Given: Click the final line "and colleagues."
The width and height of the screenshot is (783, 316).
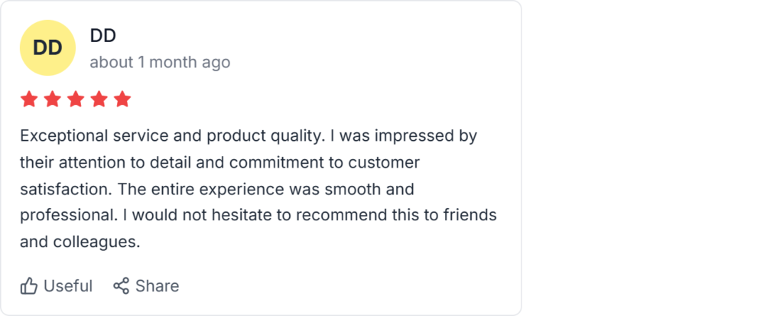Looking at the screenshot, I should (x=80, y=242).
